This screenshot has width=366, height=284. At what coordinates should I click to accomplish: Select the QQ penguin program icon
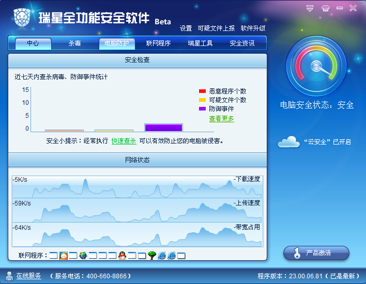click(x=122, y=256)
